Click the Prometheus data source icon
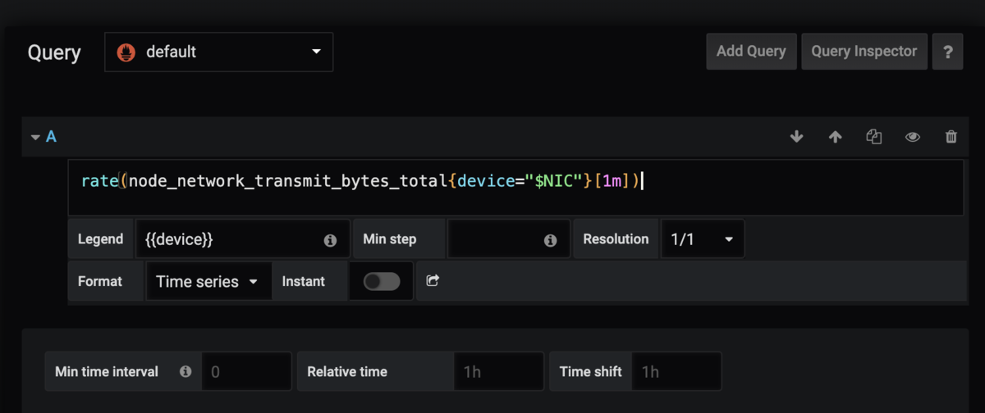985x413 pixels. 126,52
